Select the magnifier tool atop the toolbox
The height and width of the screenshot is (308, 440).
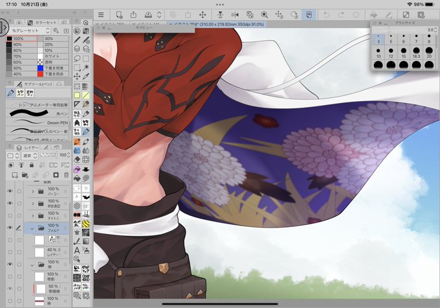point(86,23)
